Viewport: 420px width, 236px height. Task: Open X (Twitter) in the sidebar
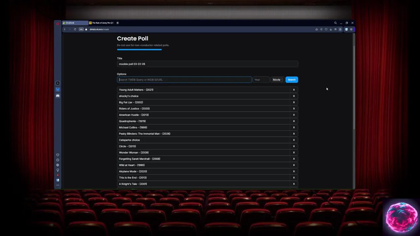(x=58, y=83)
